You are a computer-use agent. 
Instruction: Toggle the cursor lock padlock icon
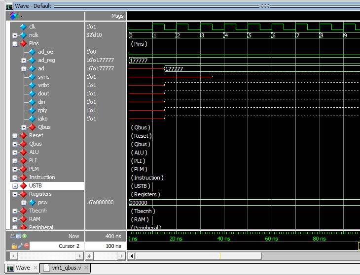(14, 245)
